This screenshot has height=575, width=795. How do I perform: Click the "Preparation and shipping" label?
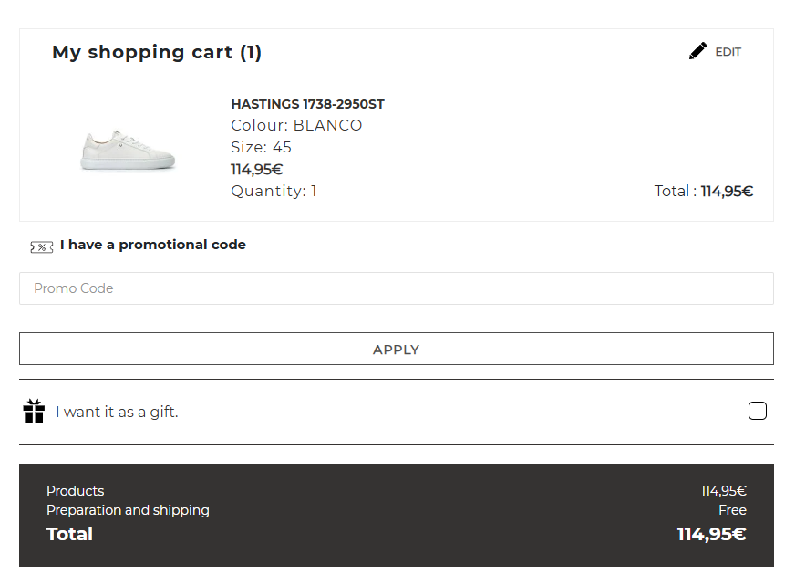pyautogui.click(x=128, y=510)
